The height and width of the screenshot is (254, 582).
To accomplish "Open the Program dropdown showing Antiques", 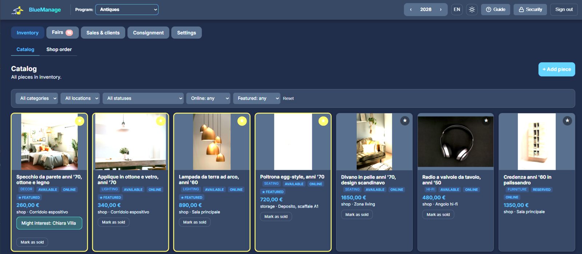I will (127, 10).
